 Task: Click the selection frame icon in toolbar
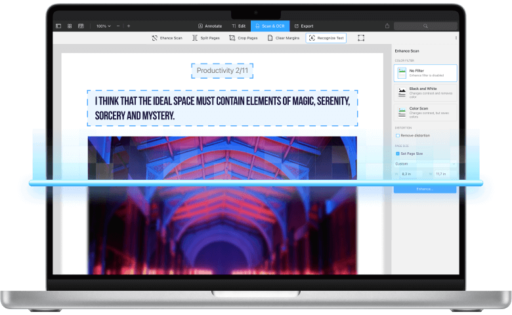point(361,38)
